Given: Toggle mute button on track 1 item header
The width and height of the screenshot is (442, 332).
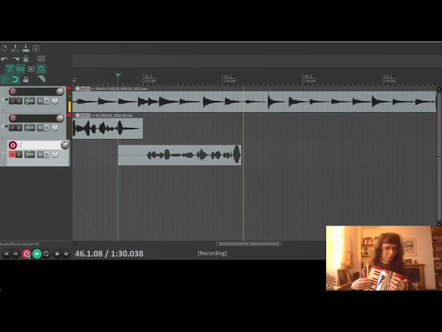Looking at the screenshot, I should pyautogui.click(x=83, y=89).
